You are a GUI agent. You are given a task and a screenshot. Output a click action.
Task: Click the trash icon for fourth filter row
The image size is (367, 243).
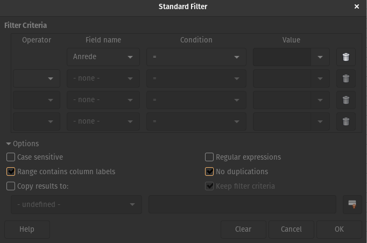[x=346, y=121]
